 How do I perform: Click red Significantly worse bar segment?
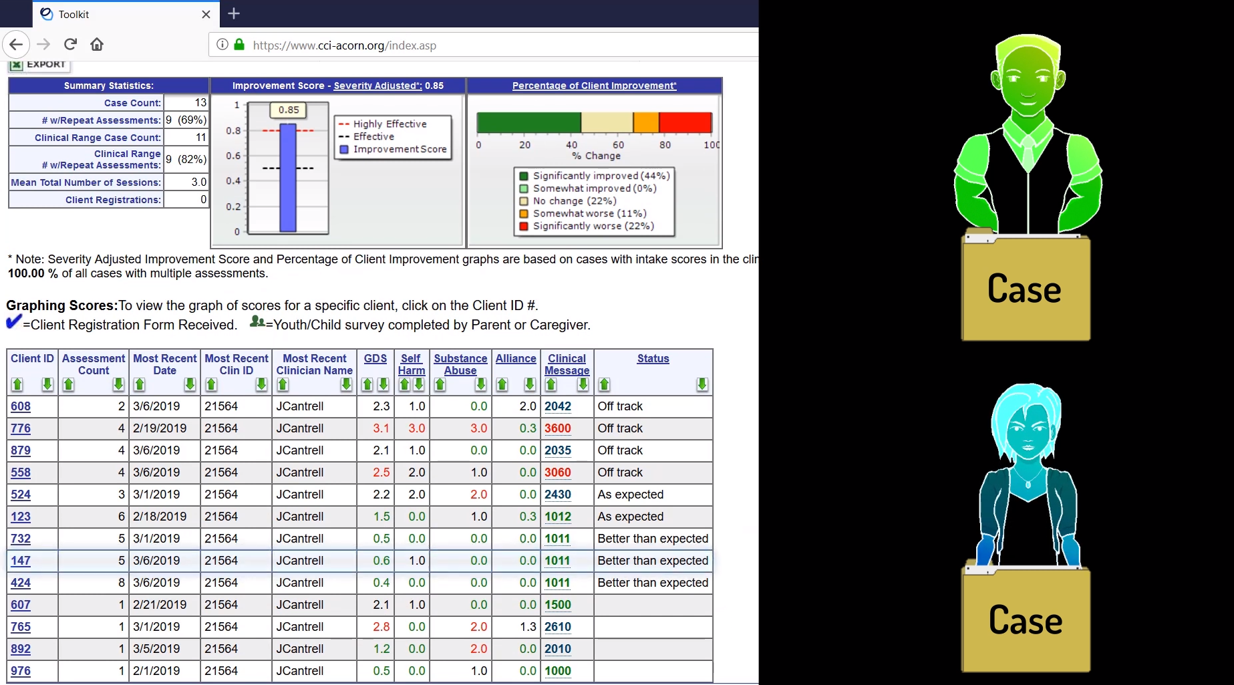(685, 122)
